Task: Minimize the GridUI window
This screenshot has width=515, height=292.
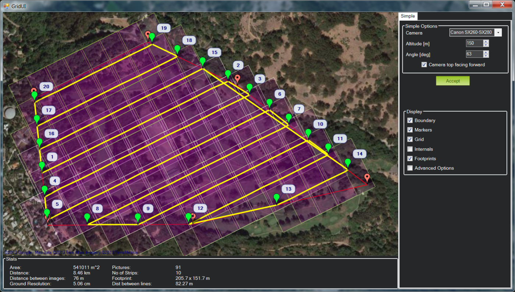Action: pos(475,4)
